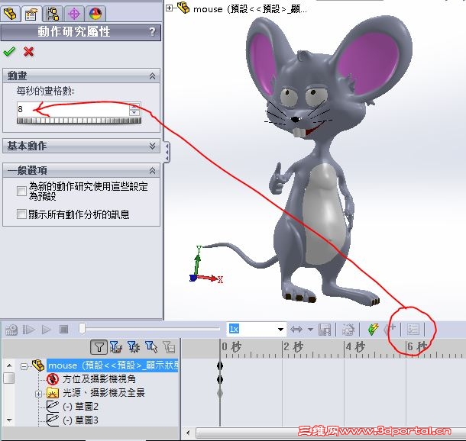466x441 pixels.
Task: Toggle the AutoKey lightning icon
Action: point(373,330)
